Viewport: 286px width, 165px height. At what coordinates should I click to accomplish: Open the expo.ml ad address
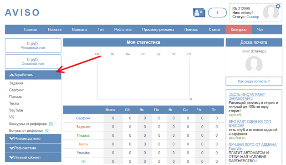click(235, 115)
